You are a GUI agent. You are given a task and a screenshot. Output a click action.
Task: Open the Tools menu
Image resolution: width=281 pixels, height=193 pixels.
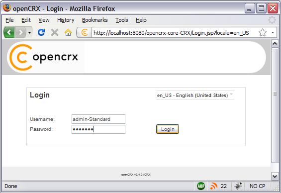122,20
